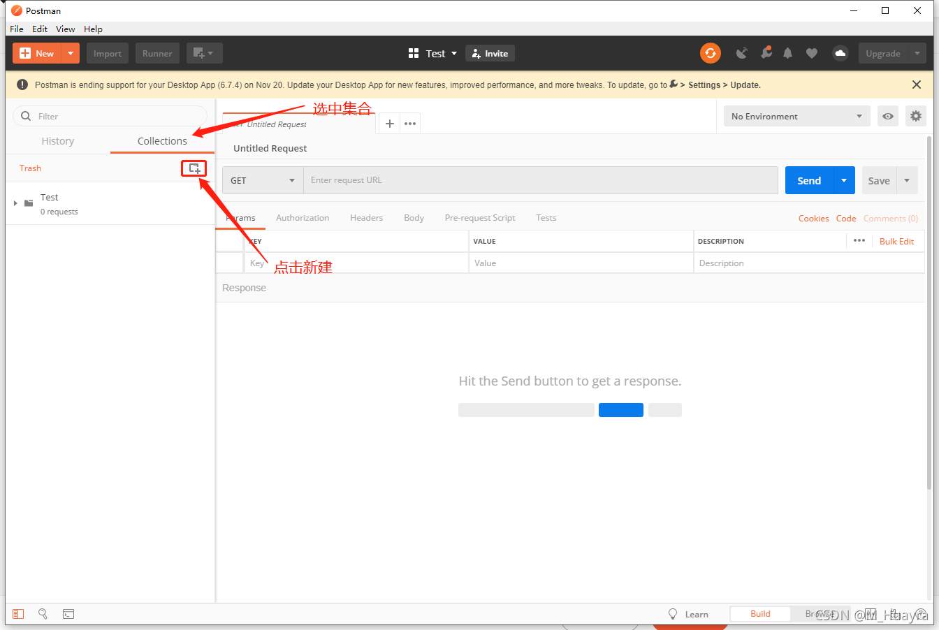Dismiss the update notice banner
The image size is (939, 630).
tap(916, 85)
